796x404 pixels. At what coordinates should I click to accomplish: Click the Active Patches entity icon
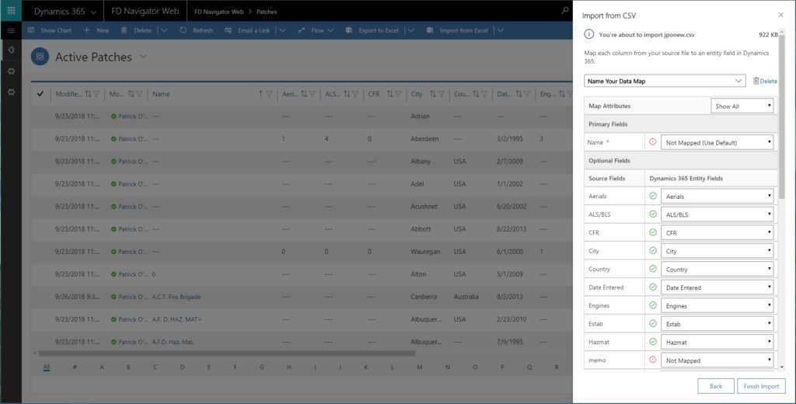(40, 57)
